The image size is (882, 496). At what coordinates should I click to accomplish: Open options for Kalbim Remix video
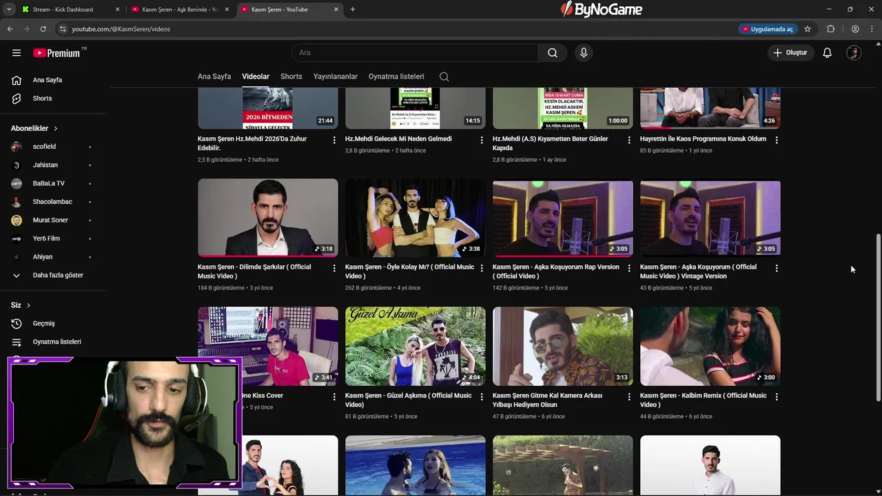(777, 397)
